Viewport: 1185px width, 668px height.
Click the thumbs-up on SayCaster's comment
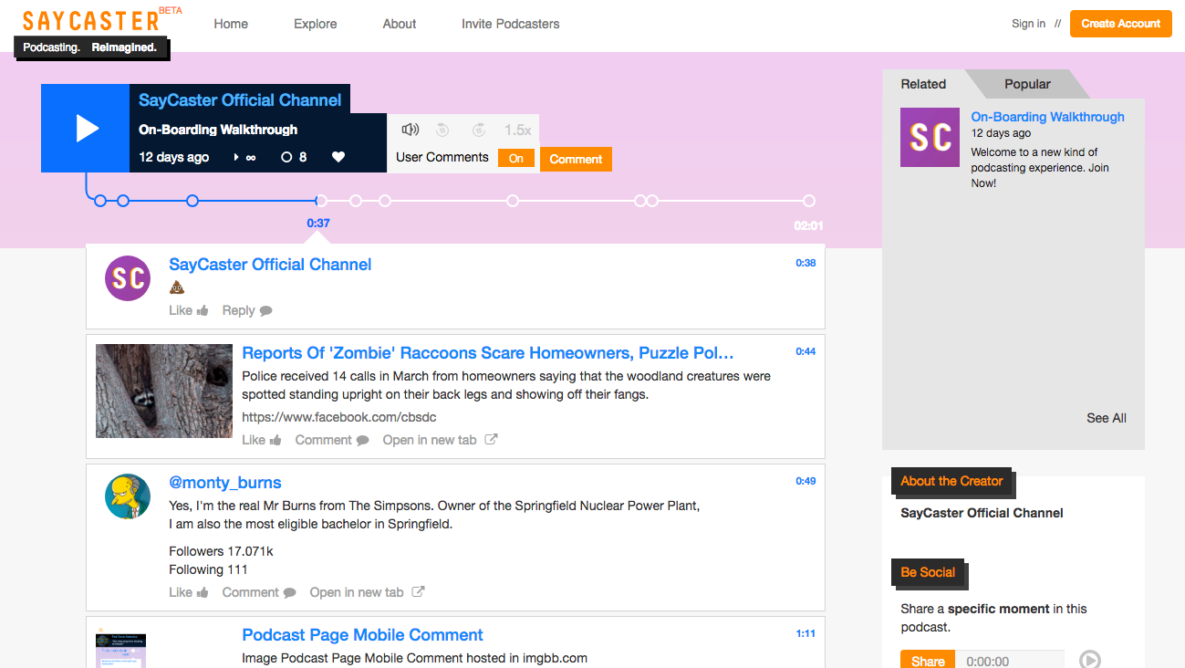click(x=203, y=310)
